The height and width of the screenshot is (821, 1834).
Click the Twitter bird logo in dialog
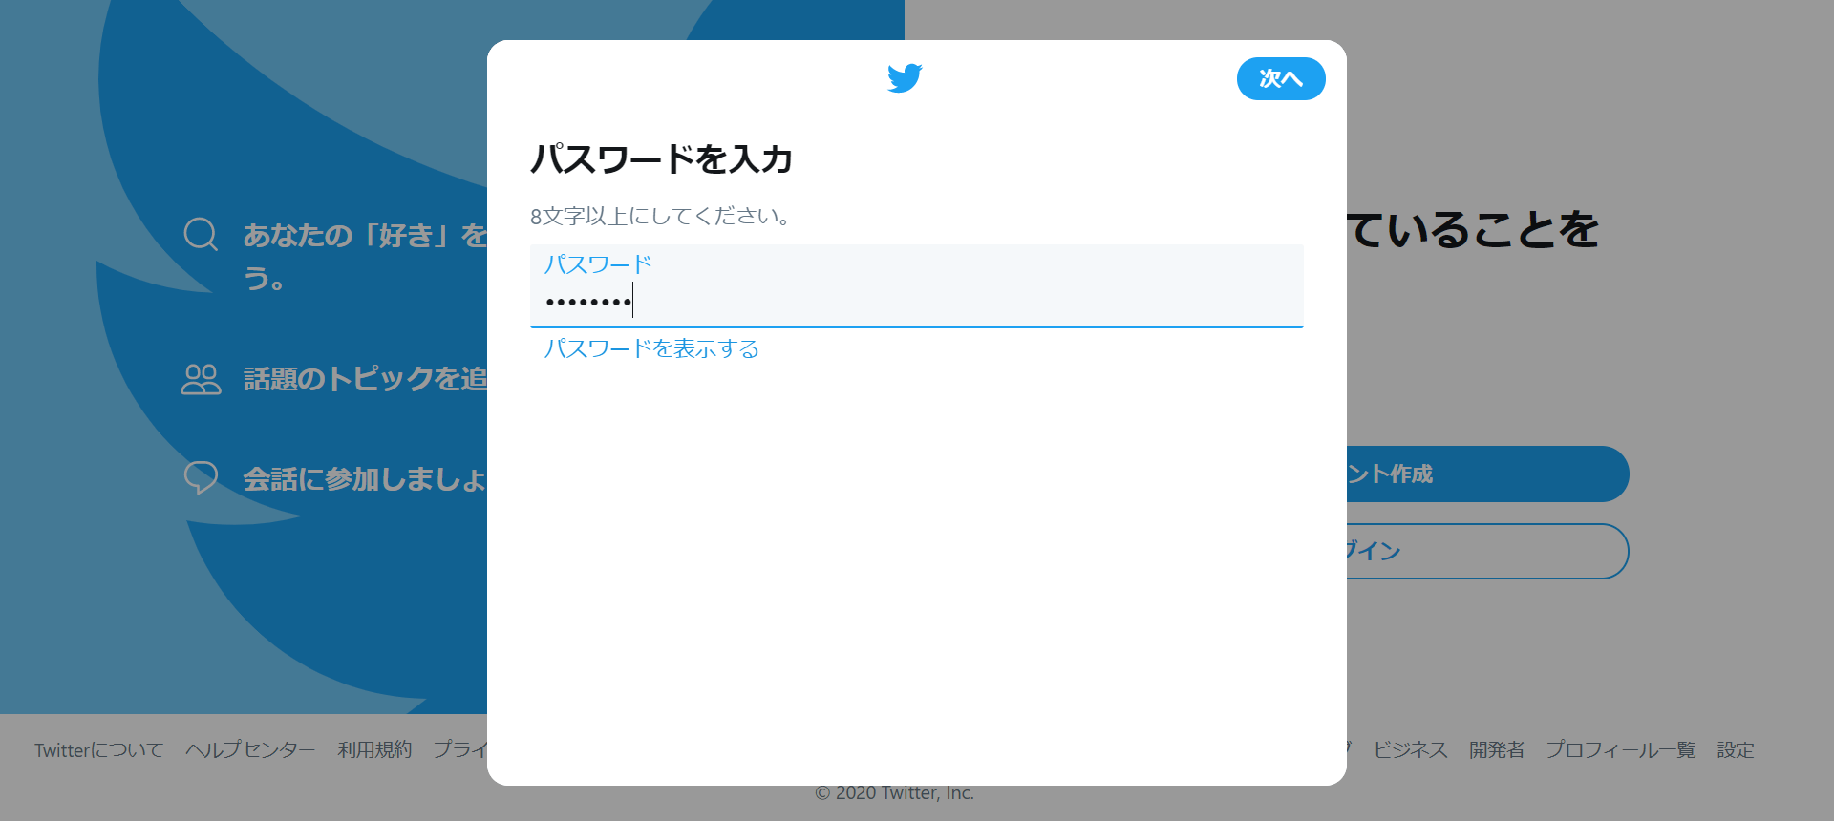(905, 78)
